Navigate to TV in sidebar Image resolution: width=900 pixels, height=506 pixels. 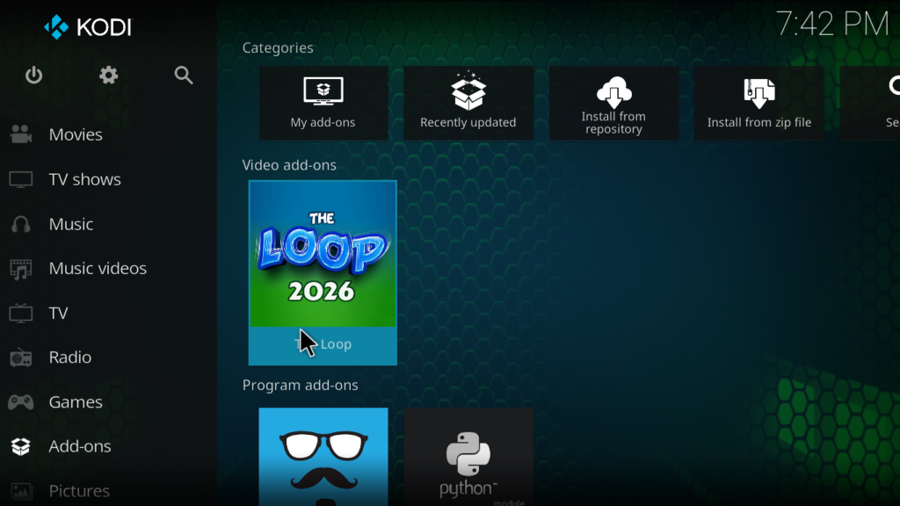pyautogui.click(x=58, y=314)
